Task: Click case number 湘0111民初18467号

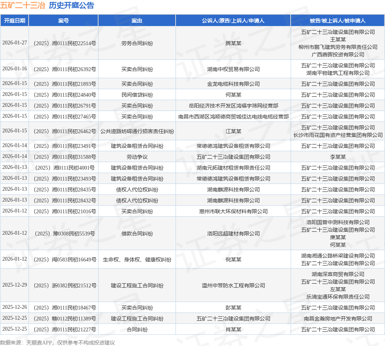Action: pyautogui.click(x=65, y=308)
